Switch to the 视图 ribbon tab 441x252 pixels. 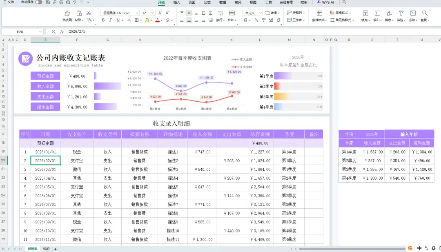point(253,2)
